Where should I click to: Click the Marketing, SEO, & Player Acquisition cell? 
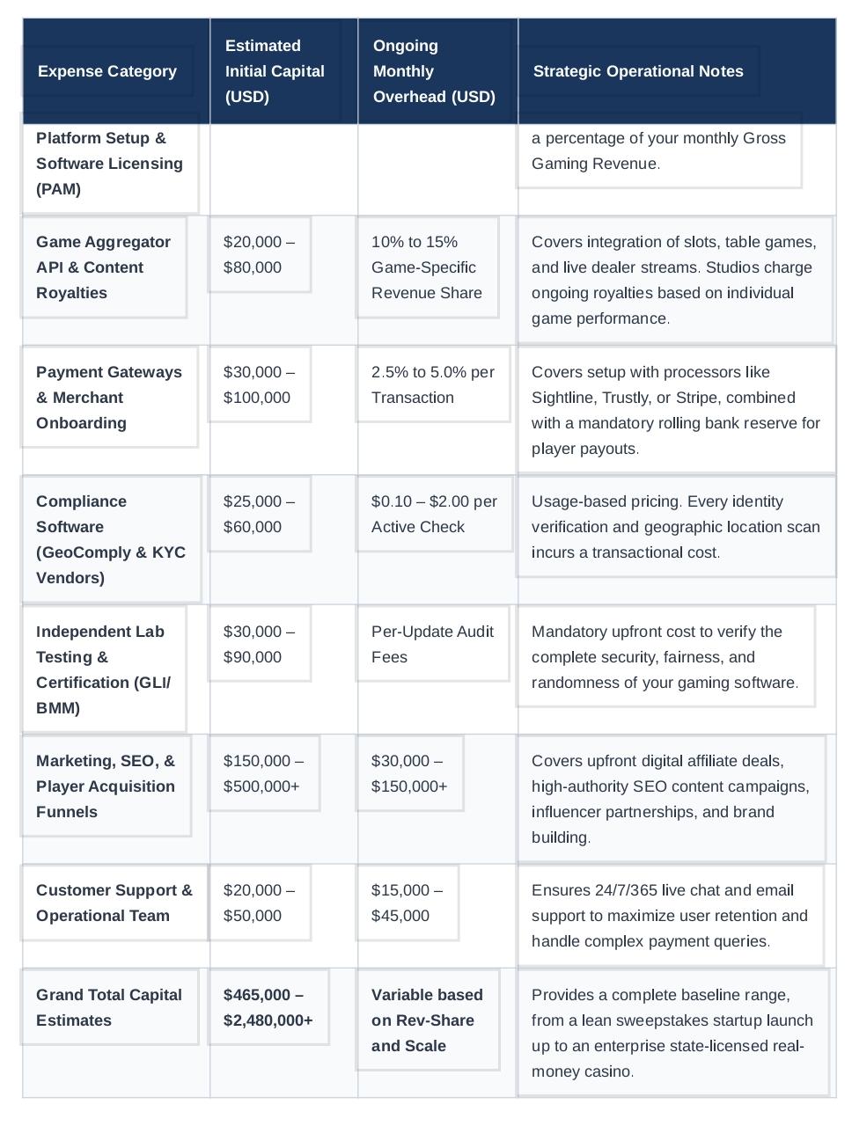106,786
